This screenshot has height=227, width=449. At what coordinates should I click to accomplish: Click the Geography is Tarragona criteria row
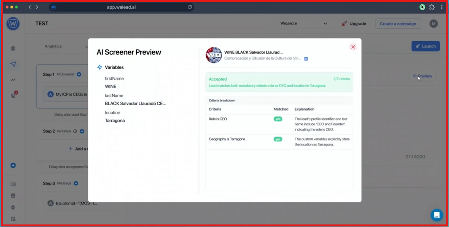coord(279,142)
